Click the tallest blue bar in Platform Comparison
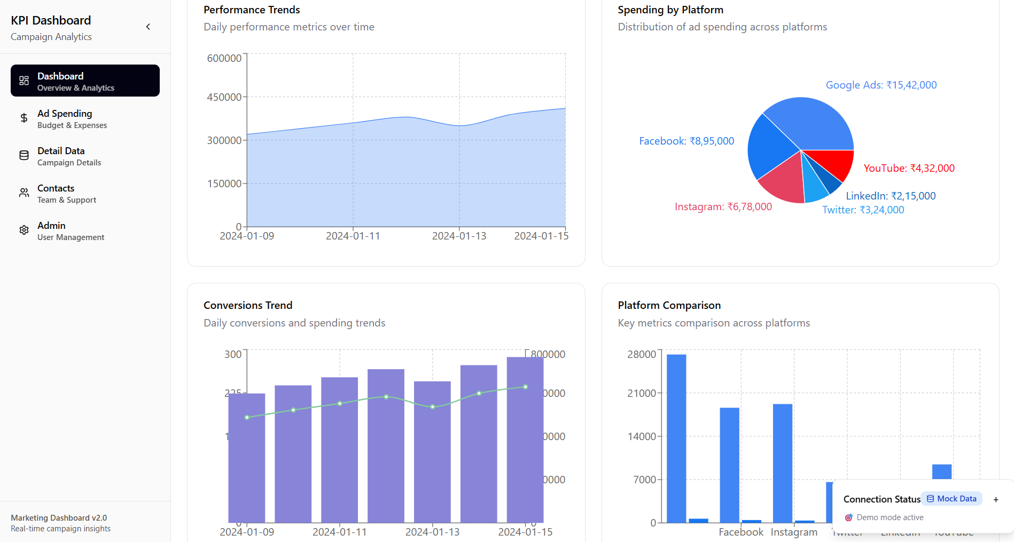 click(x=676, y=439)
